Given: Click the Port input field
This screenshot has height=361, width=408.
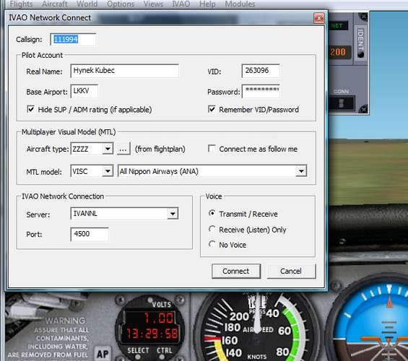Looking at the screenshot, I should (90, 234).
